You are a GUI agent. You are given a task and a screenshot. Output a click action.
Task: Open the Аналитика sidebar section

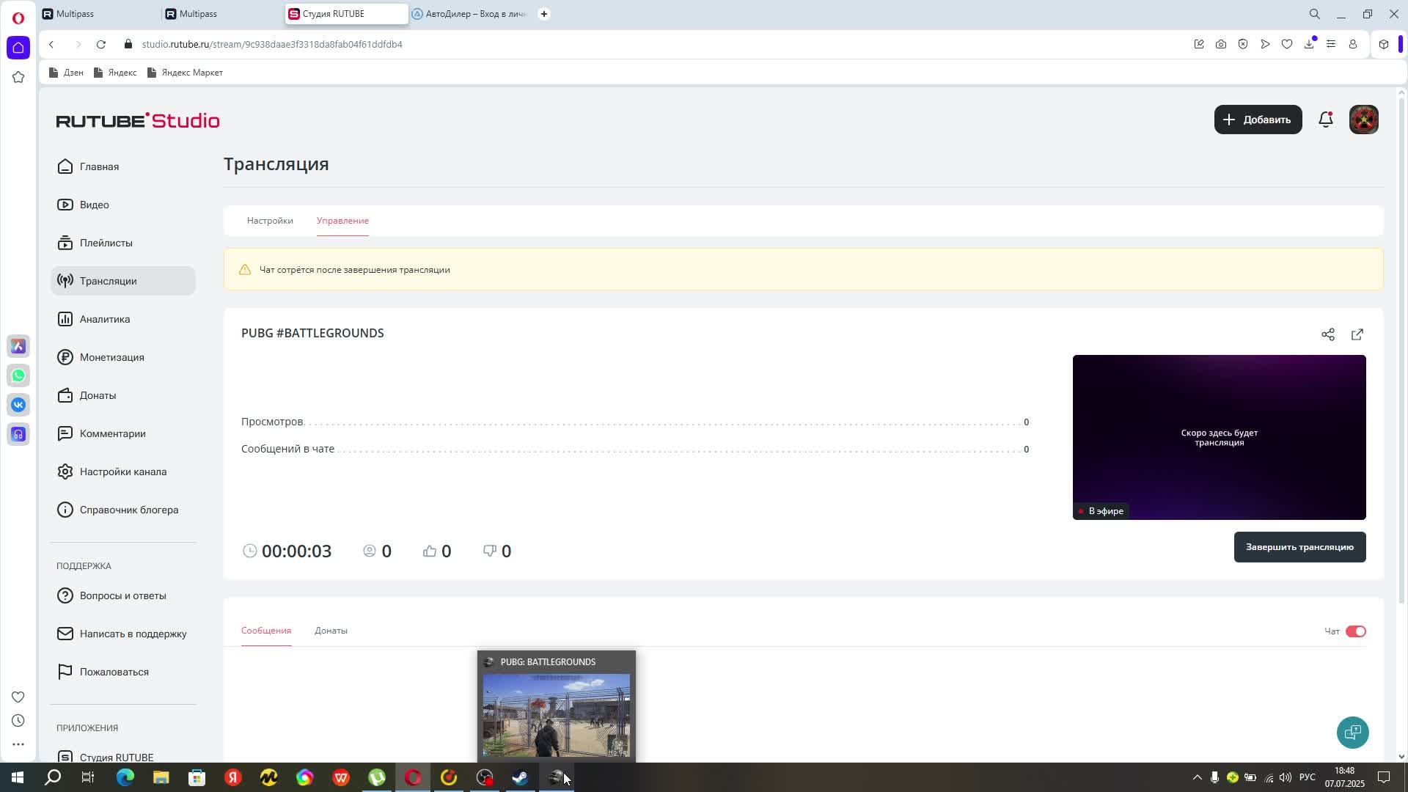pyautogui.click(x=105, y=319)
